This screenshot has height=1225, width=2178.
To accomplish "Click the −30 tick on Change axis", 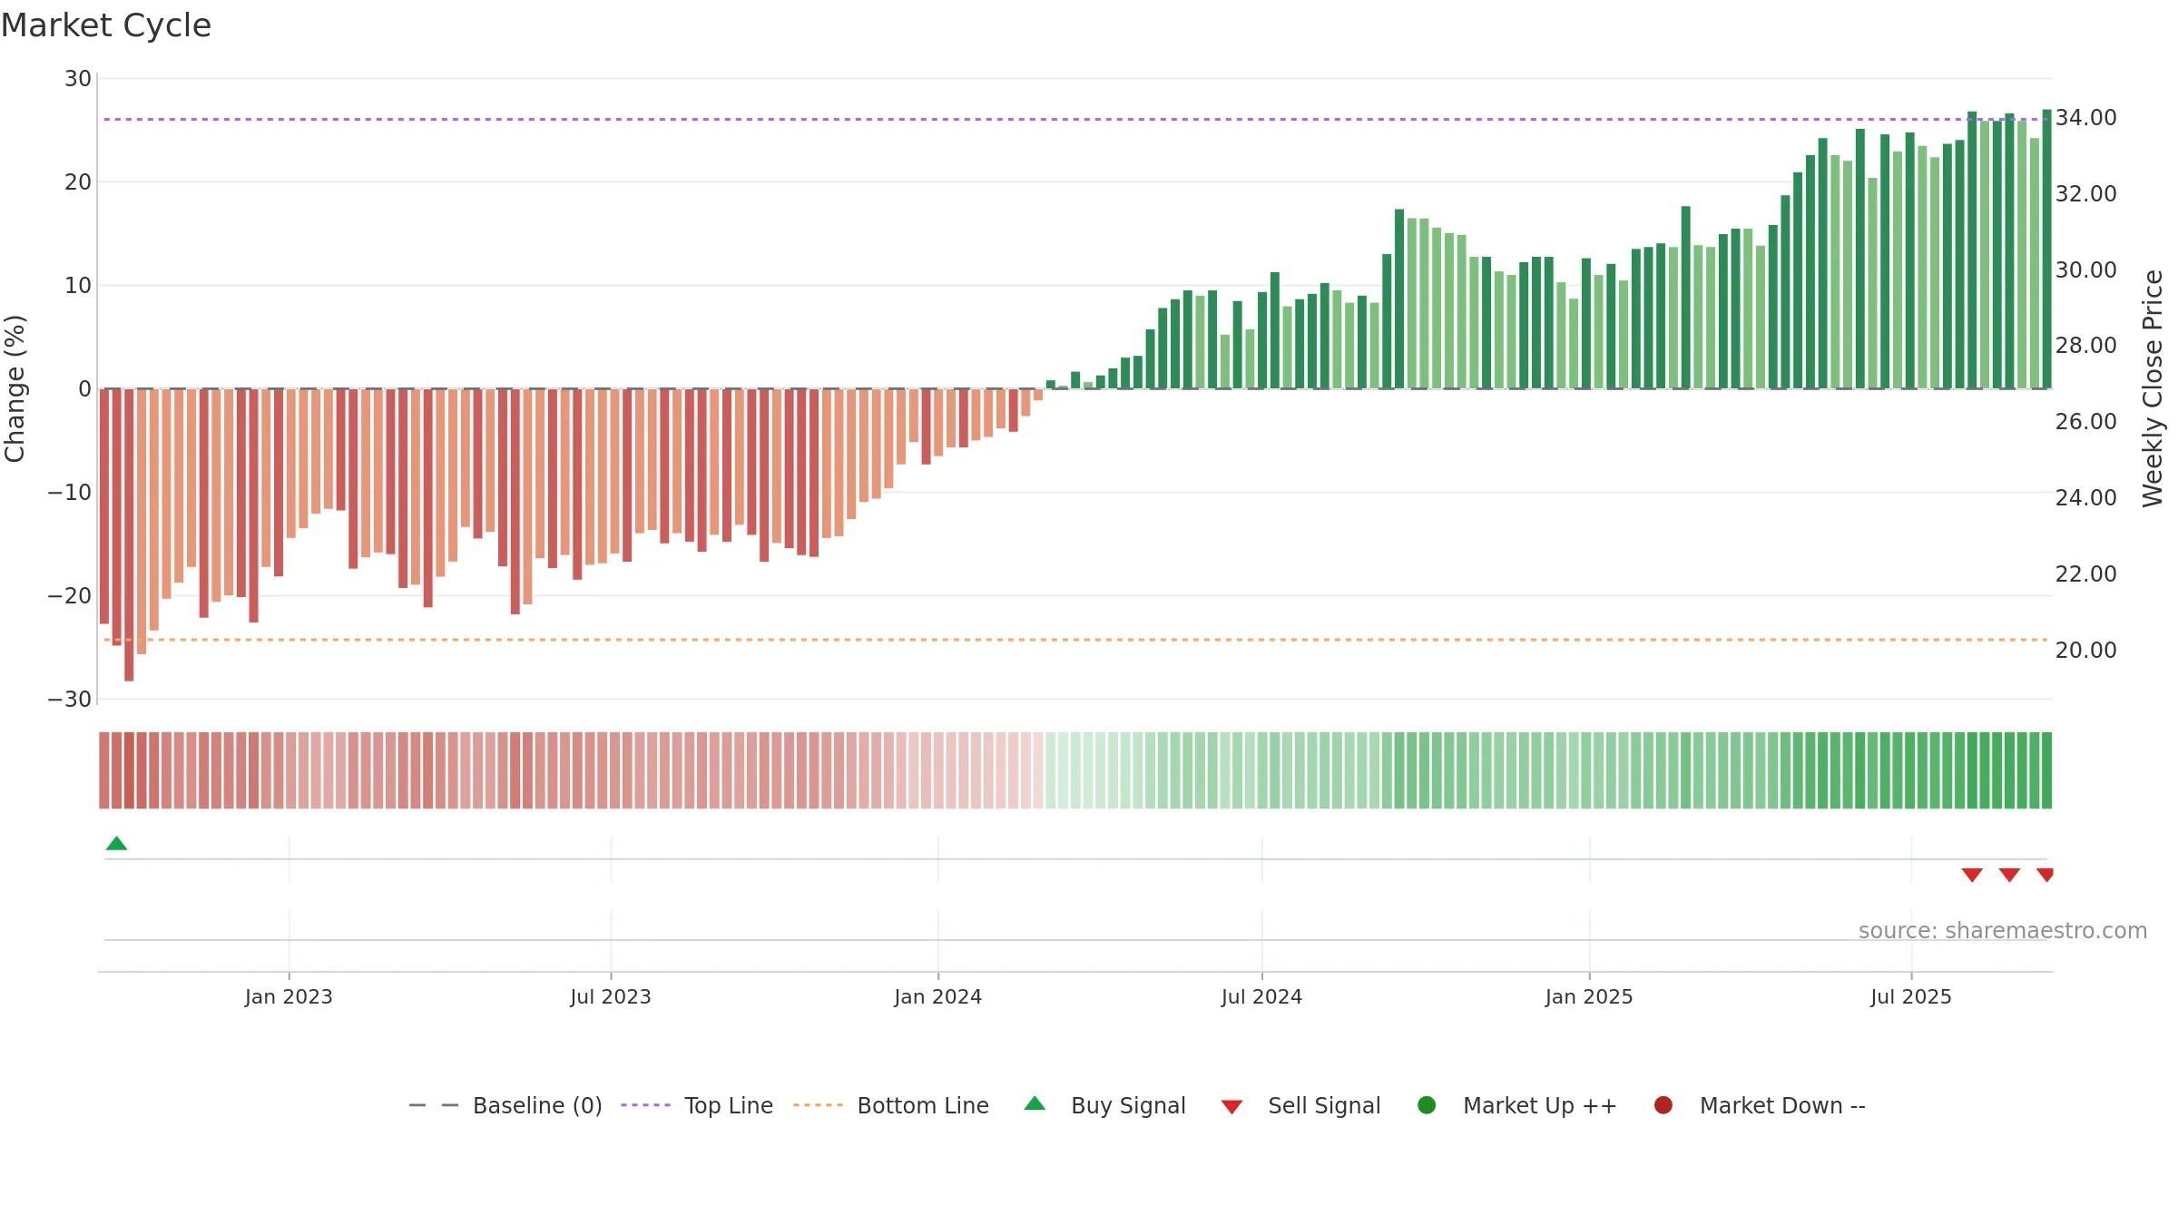I will tap(70, 700).
